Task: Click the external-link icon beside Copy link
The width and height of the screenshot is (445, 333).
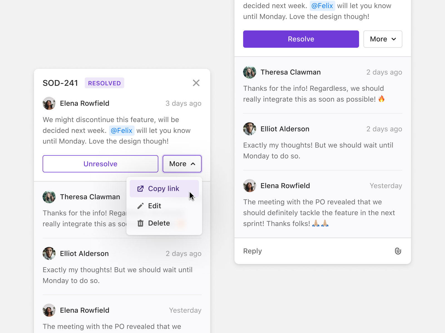Action: pos(140,188)
